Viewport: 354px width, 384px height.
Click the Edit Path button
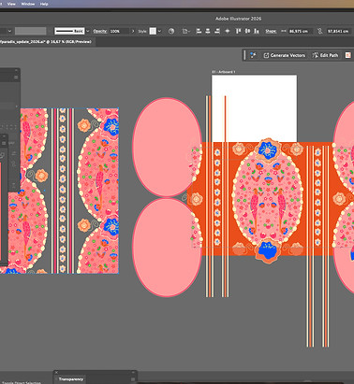click(x=325, y=55)
